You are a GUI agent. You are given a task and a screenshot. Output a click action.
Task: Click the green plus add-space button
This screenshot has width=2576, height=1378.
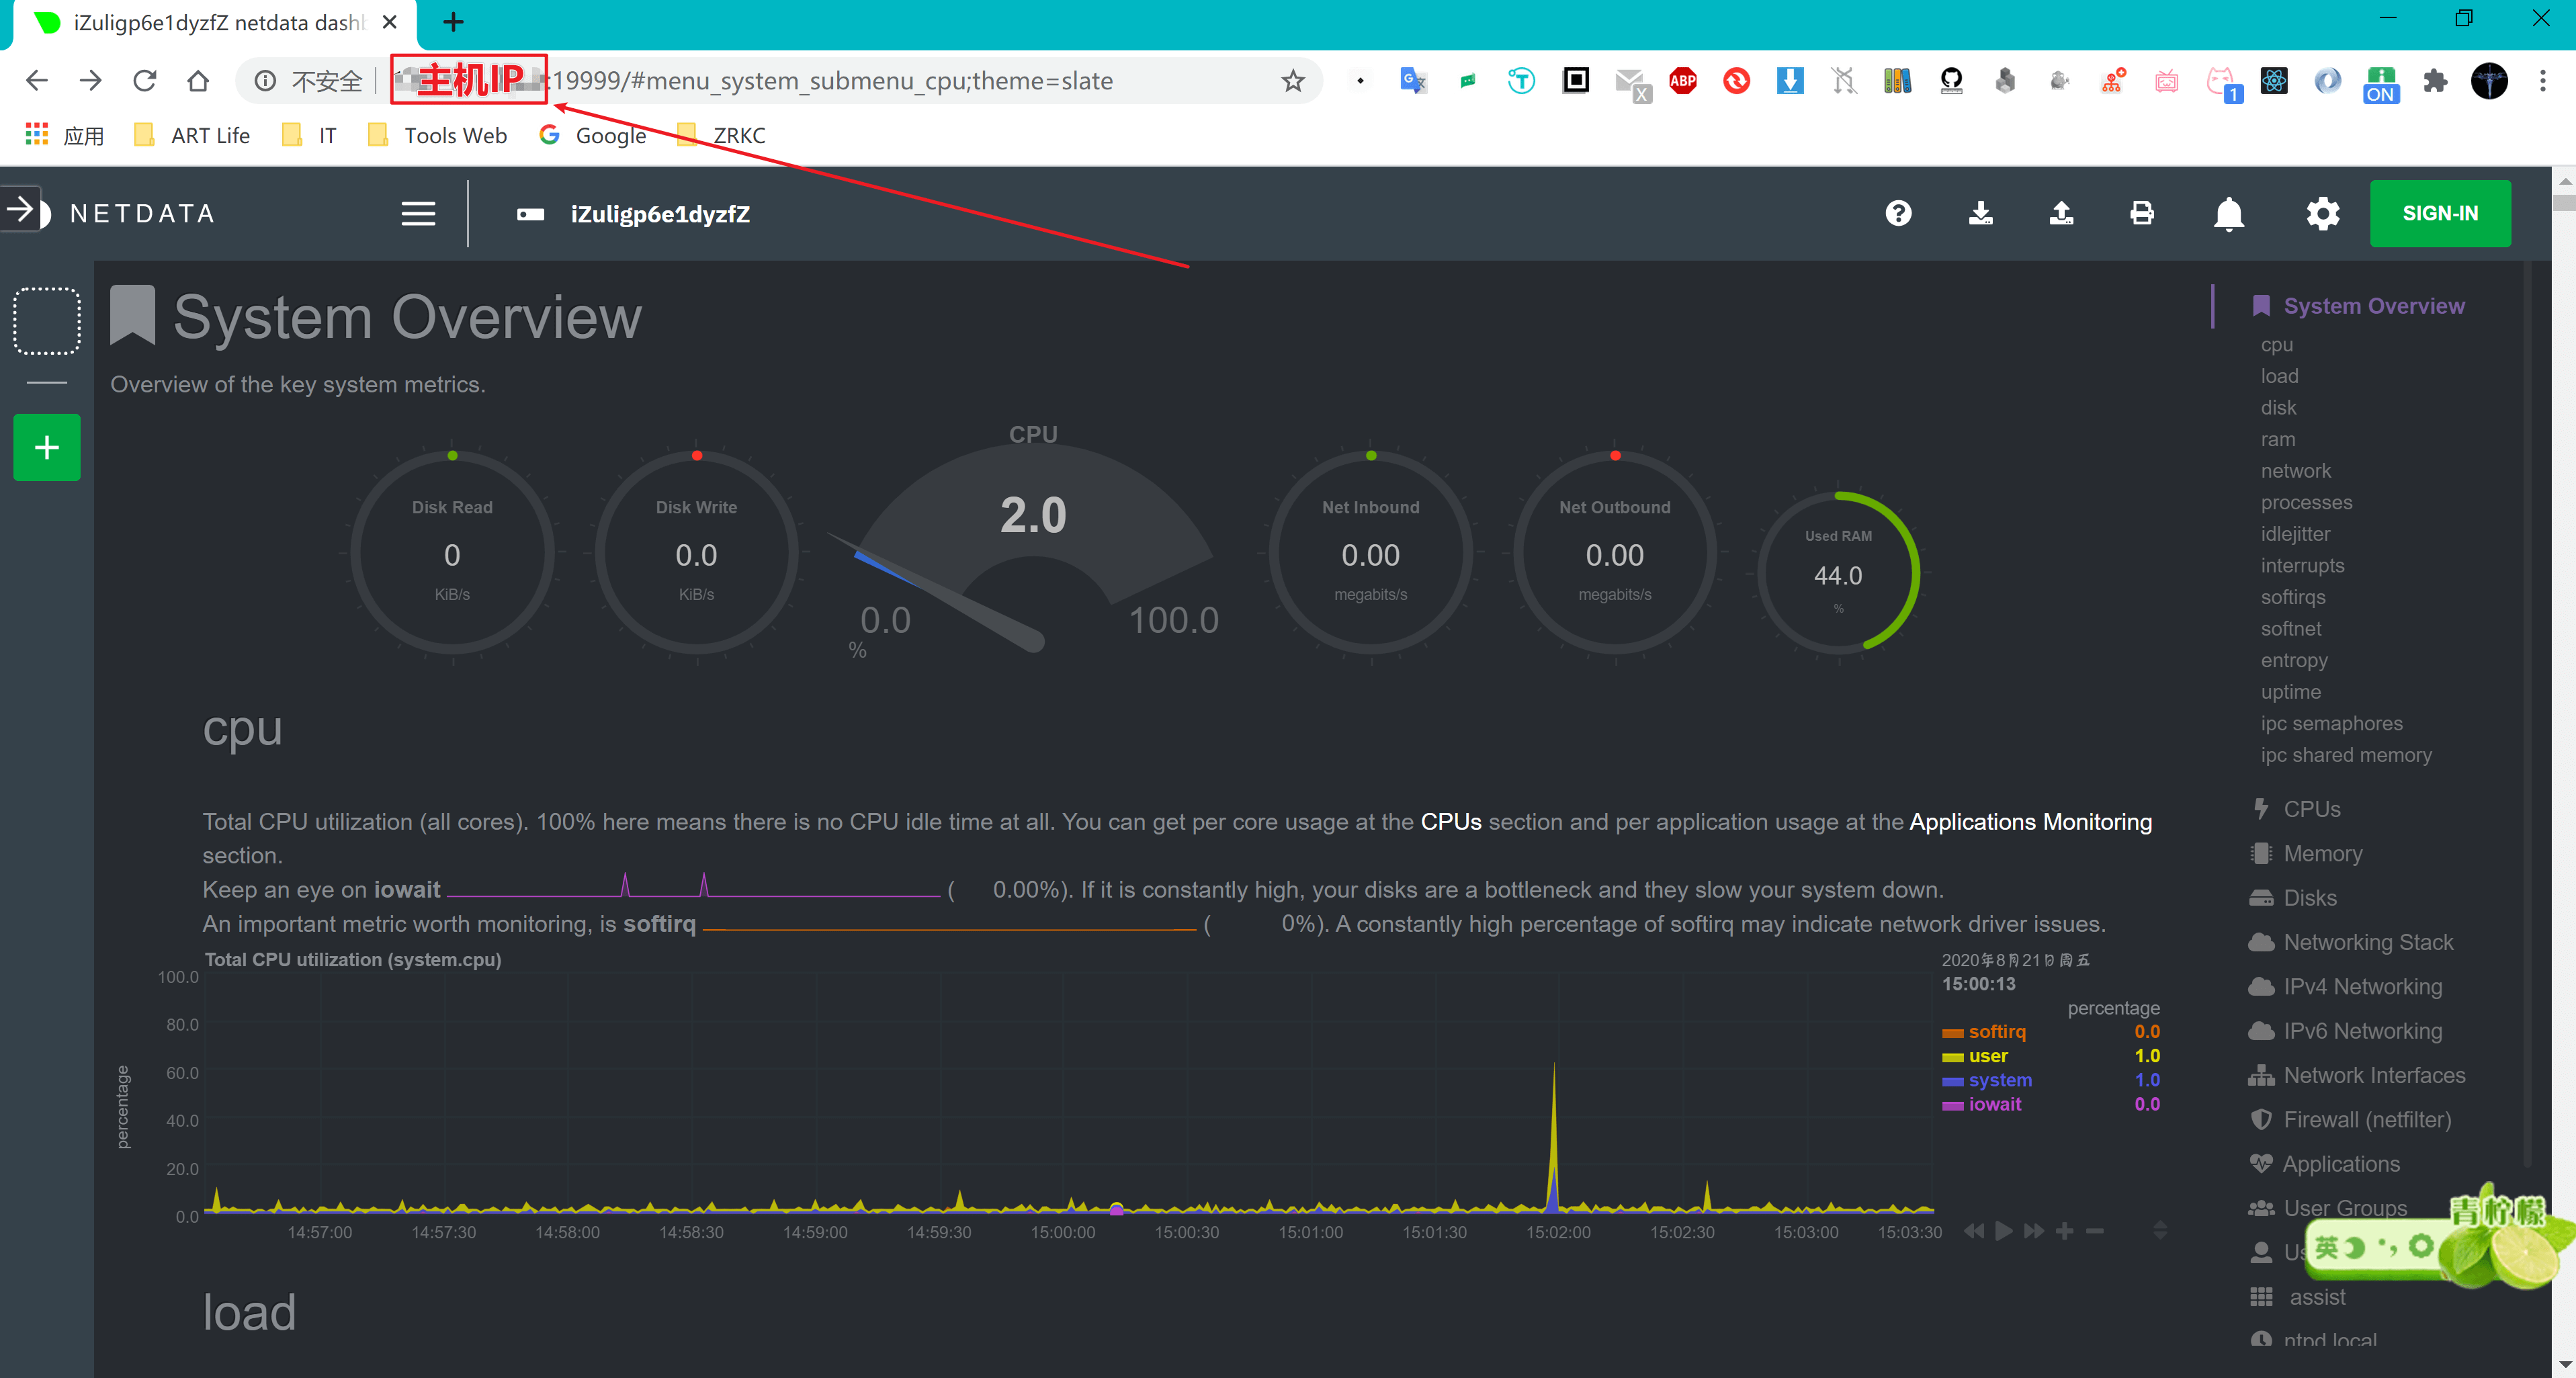[x=46, y=447]
